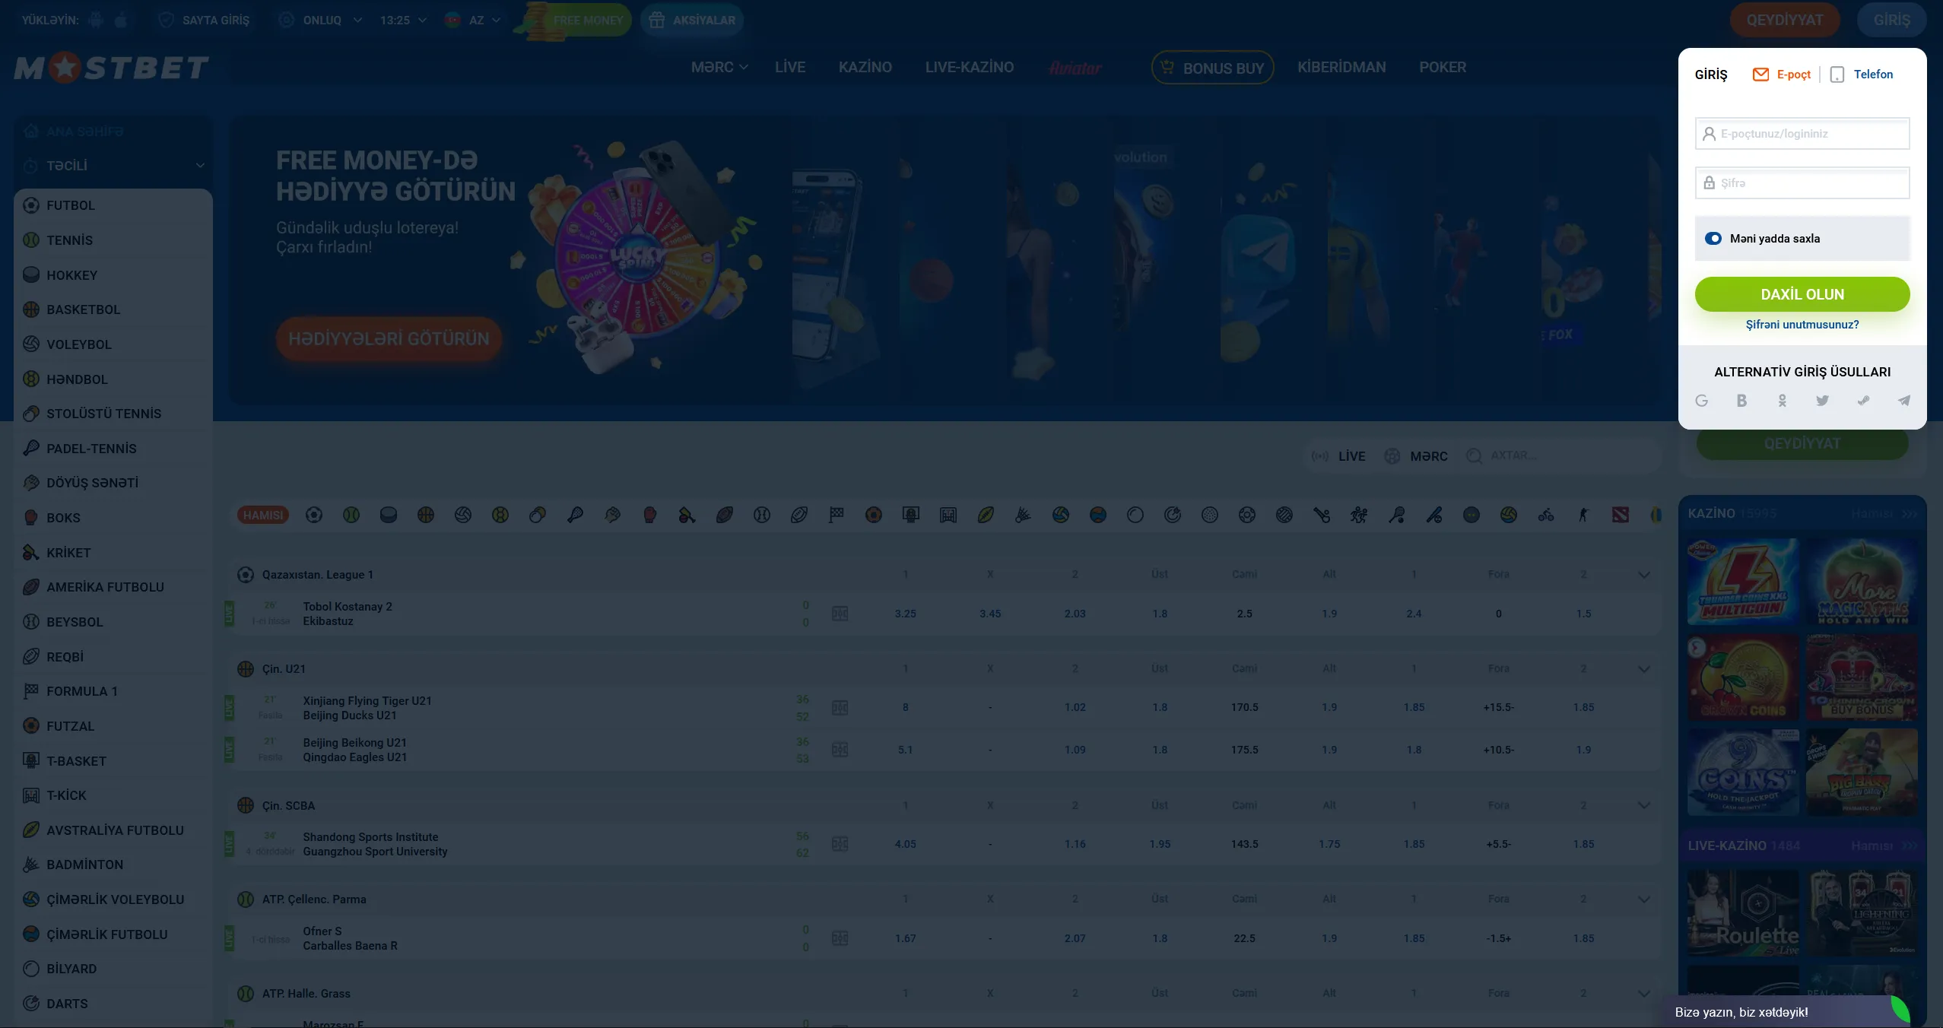1943x1028 pixels.
Task: Click the cycling icon in filter row
Action: point(1546,515)
